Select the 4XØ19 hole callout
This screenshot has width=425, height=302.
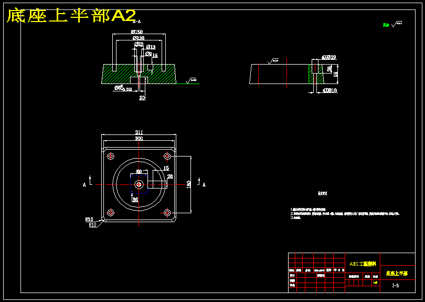[329, 57]
